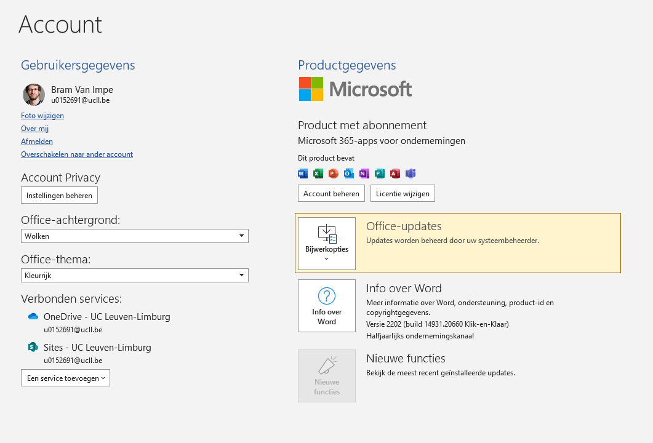The image size is (653, 443).
Task: Click the Publisher app icon
Action: pos(380,174)
